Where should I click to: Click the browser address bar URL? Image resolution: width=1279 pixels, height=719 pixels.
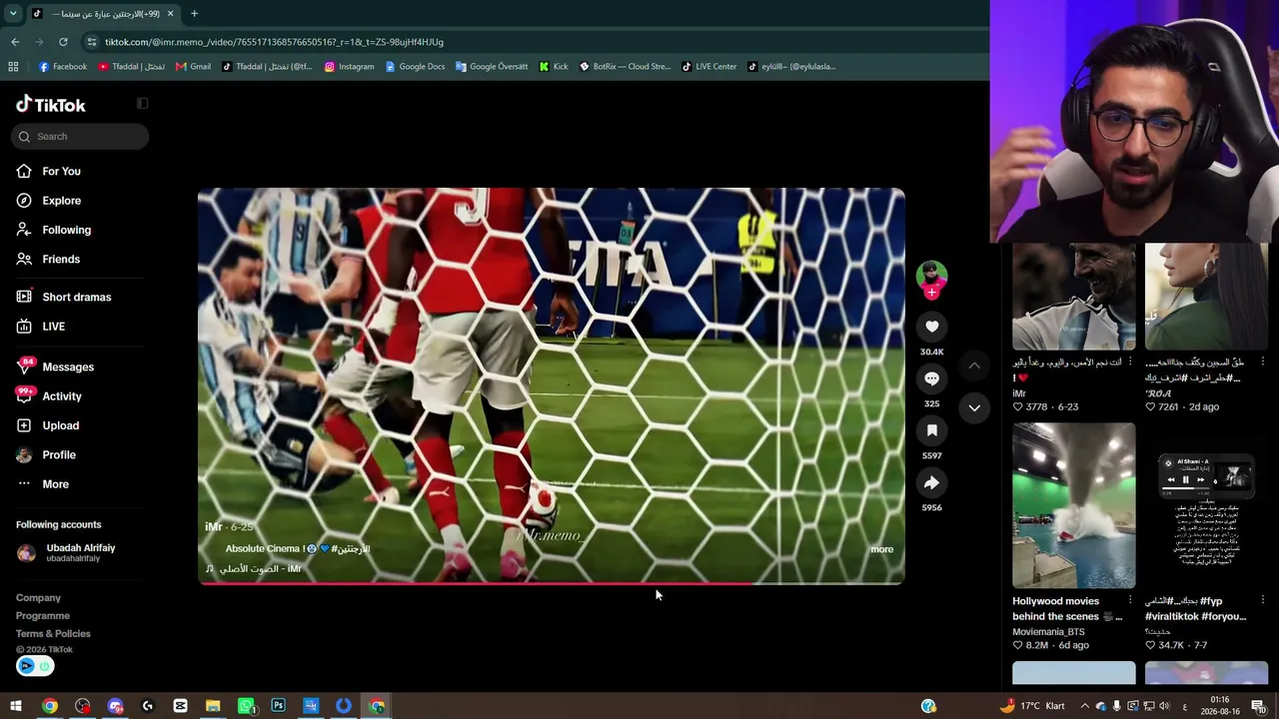[x=274, y=42]
